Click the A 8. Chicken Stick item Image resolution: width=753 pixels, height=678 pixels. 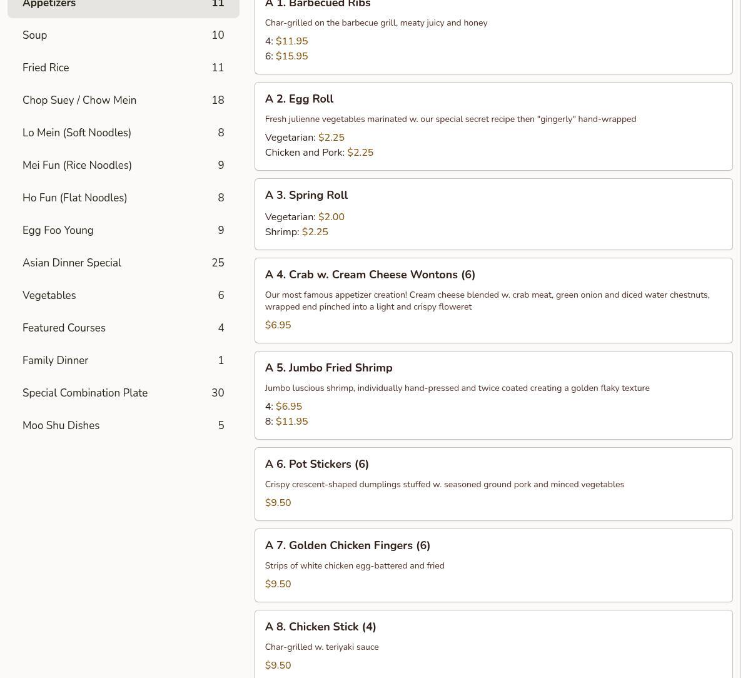click(493, 644)
